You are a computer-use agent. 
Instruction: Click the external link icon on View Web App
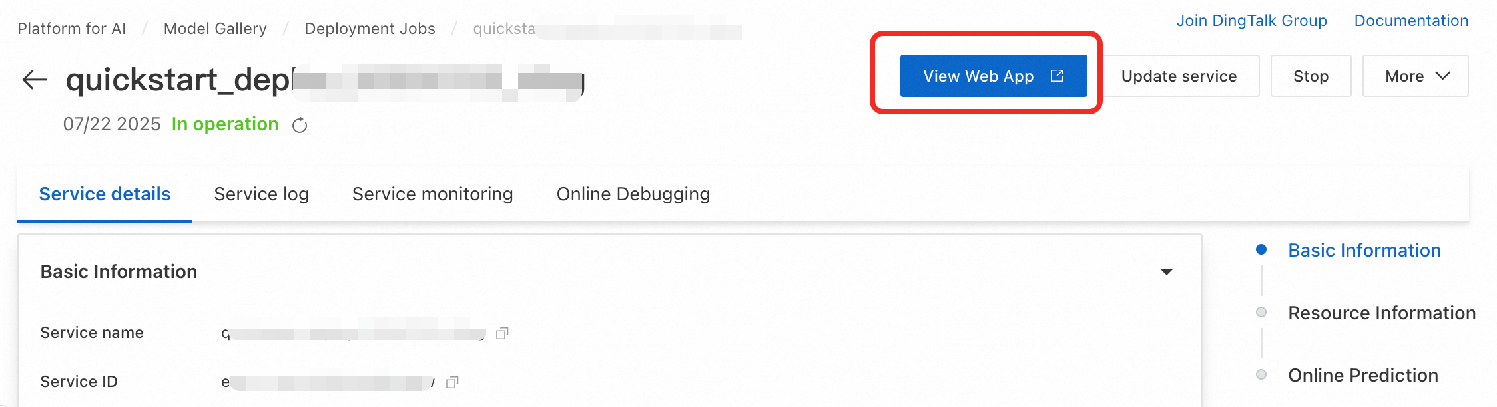pos(1057,76)
